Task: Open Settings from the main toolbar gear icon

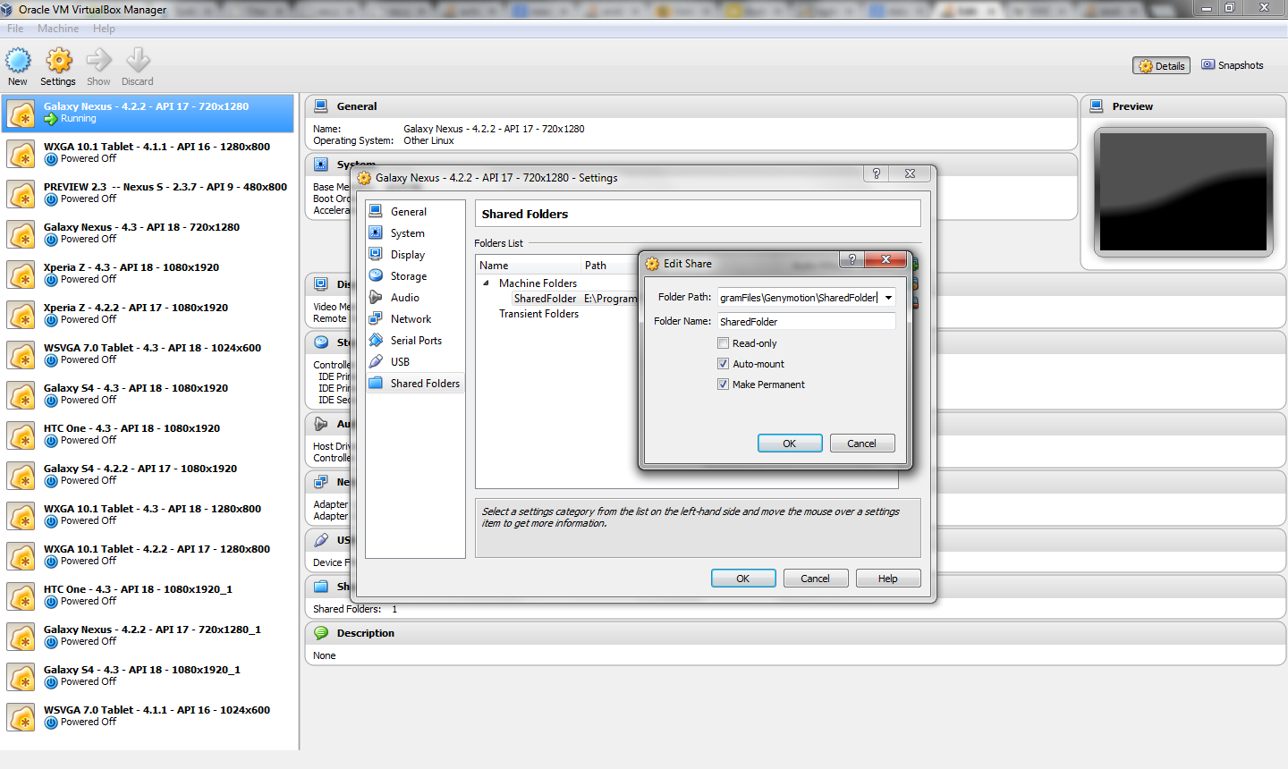Action: [x=59, y=61]
